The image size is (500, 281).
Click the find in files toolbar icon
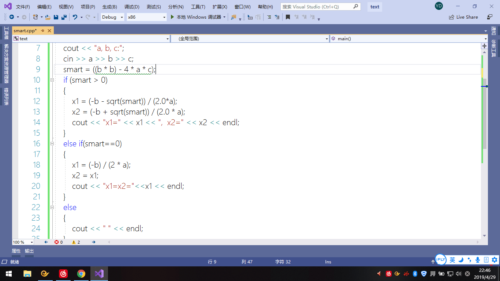pos(234,17)
